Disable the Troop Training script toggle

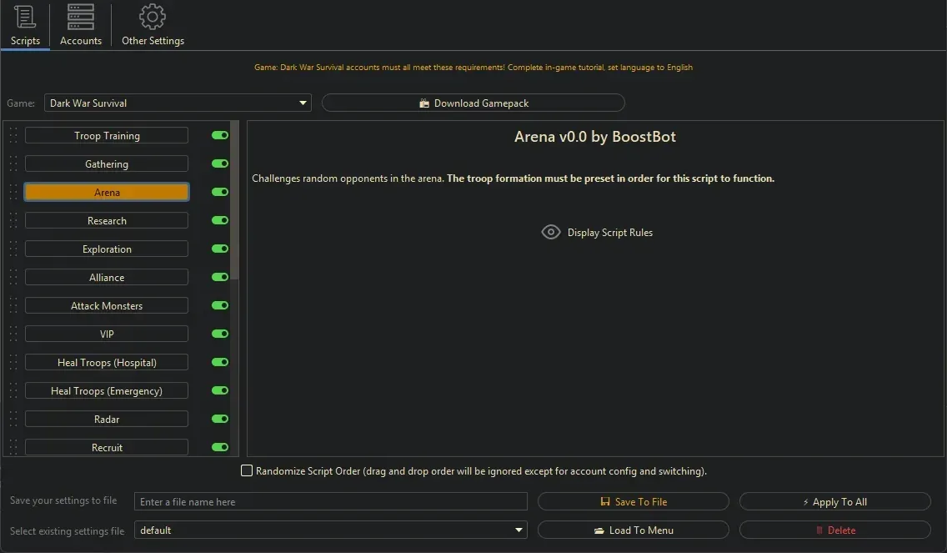click(x=220, y=135)
